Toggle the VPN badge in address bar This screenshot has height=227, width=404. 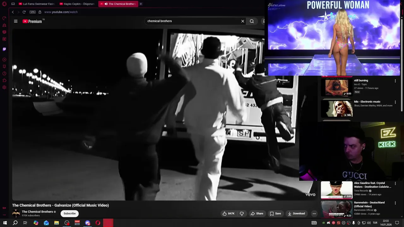click(33, 12)
